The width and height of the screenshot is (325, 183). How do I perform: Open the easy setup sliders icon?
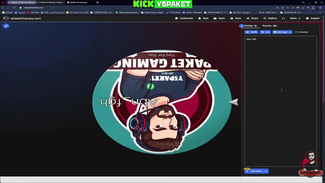click(308, 8)
